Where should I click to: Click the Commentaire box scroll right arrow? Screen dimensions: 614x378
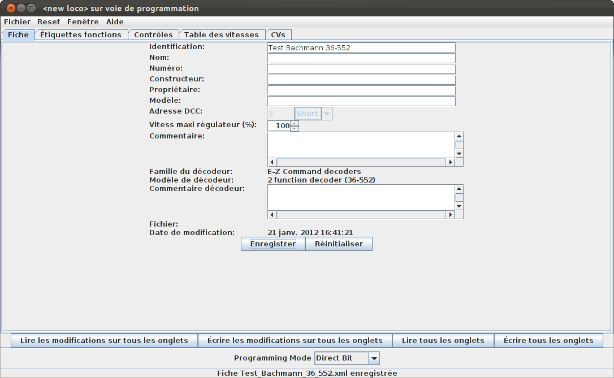[450, 162]
